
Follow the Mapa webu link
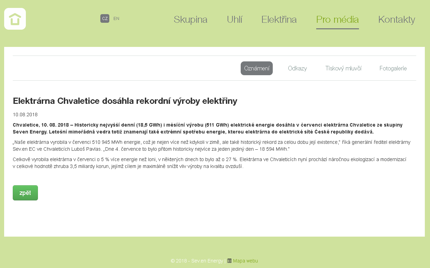coord(245,261)
